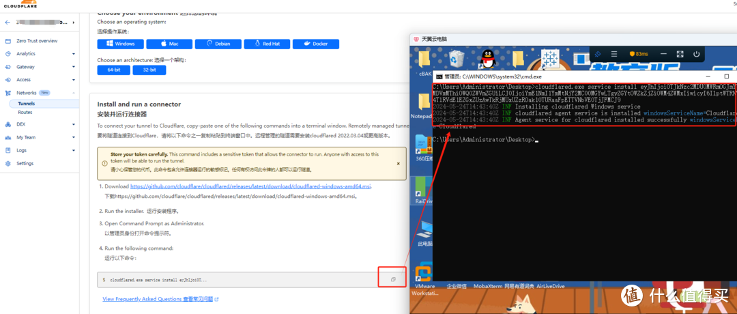Click the cBAK folder on the remote desktop
737x314 pixels.
click(424, 59)
